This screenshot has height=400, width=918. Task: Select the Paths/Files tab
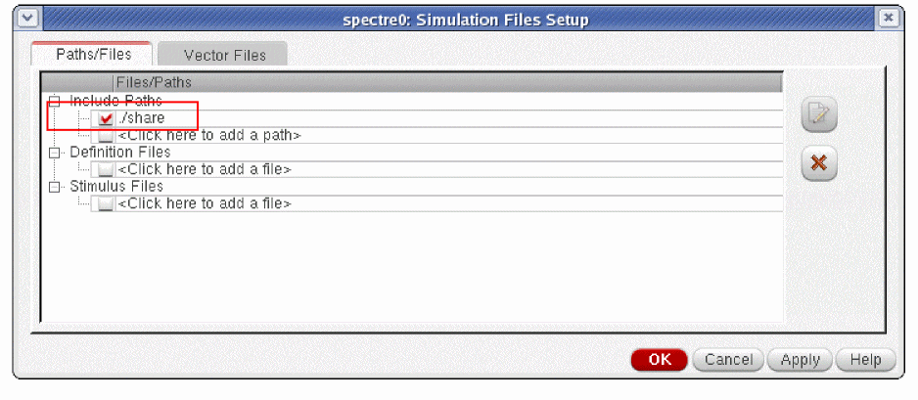click(93, 55)
